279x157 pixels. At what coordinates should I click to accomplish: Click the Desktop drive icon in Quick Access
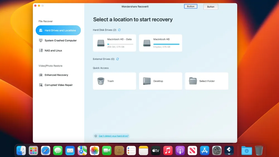pyautogui.click(x=147, y=81)
